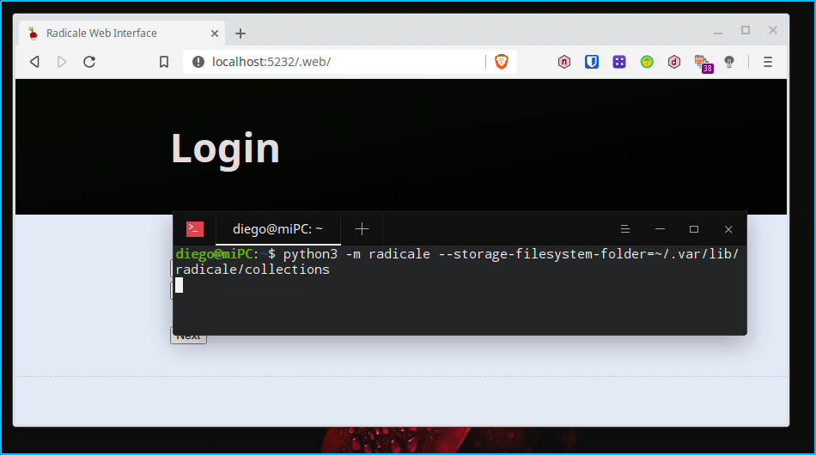Add a new terminal tab

(362, 229)
